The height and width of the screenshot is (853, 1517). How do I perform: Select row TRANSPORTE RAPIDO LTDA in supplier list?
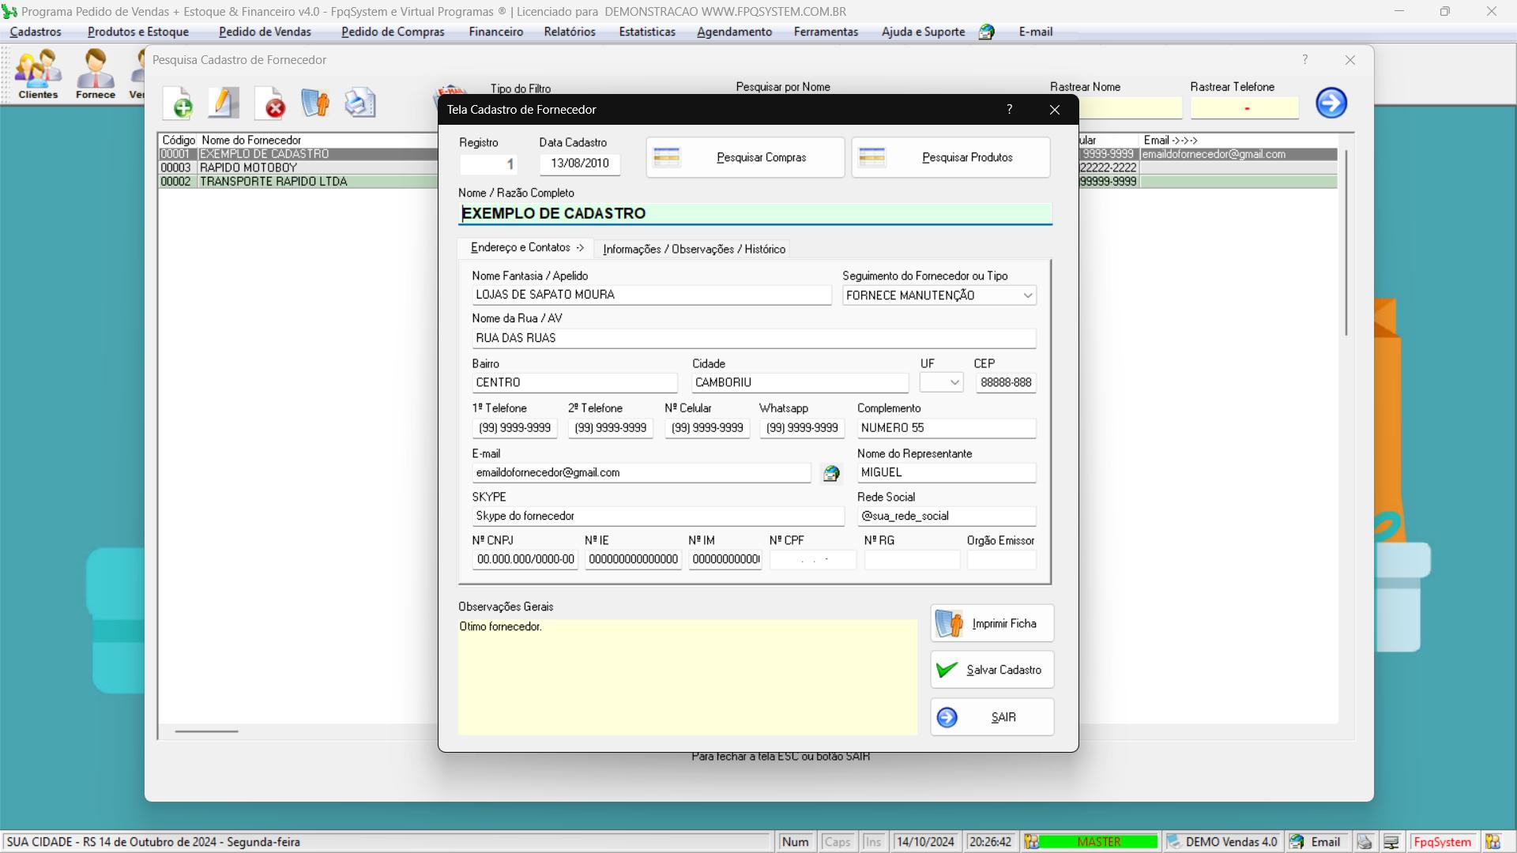(x=299, y=182)
